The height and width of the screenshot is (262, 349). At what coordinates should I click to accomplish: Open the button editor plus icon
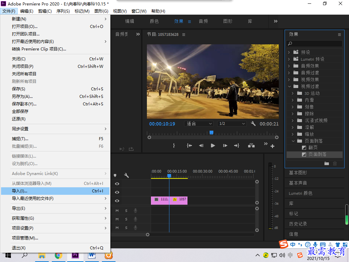272,146
